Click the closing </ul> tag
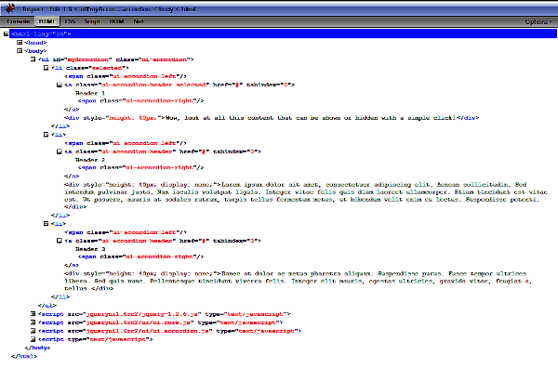Viewport: 558px width, 368px height. point(47,306)
